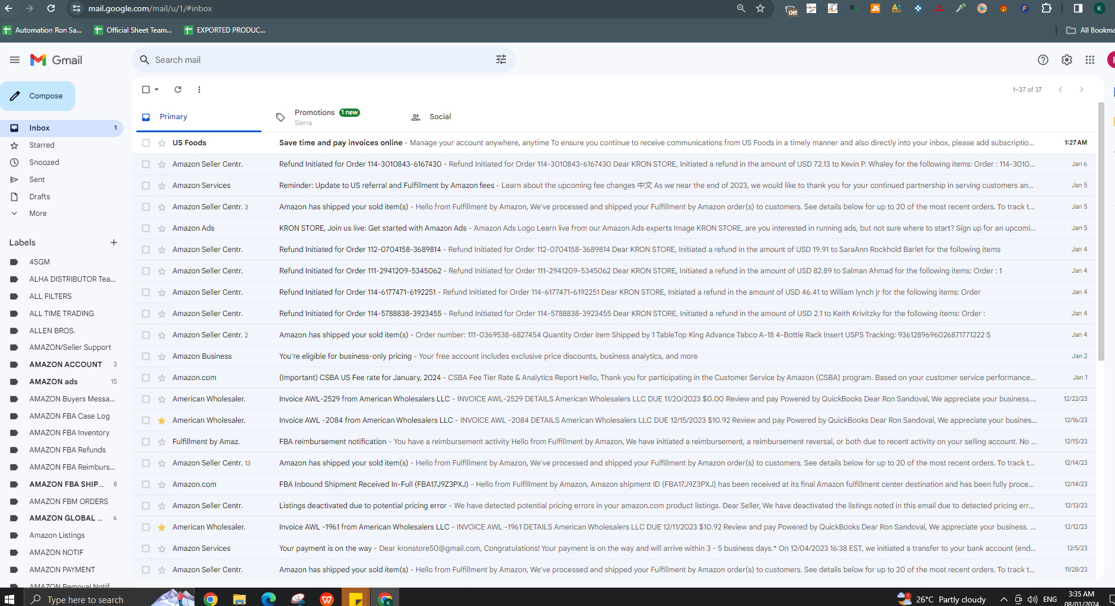This screenshot has height=606, width=1115.
Task: Refresh the inbox mail list
Action: 178,90
